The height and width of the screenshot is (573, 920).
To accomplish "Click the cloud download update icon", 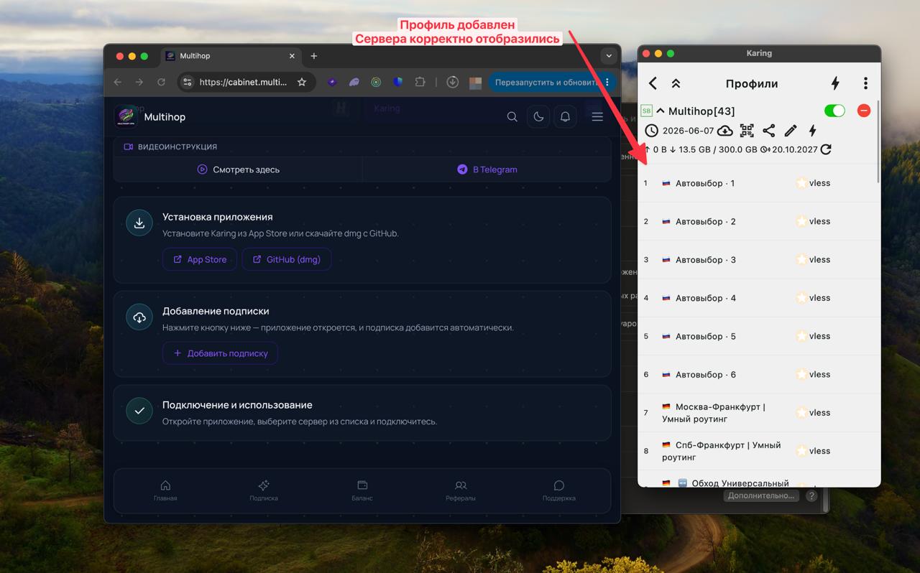I will click(x=724, y=131).
